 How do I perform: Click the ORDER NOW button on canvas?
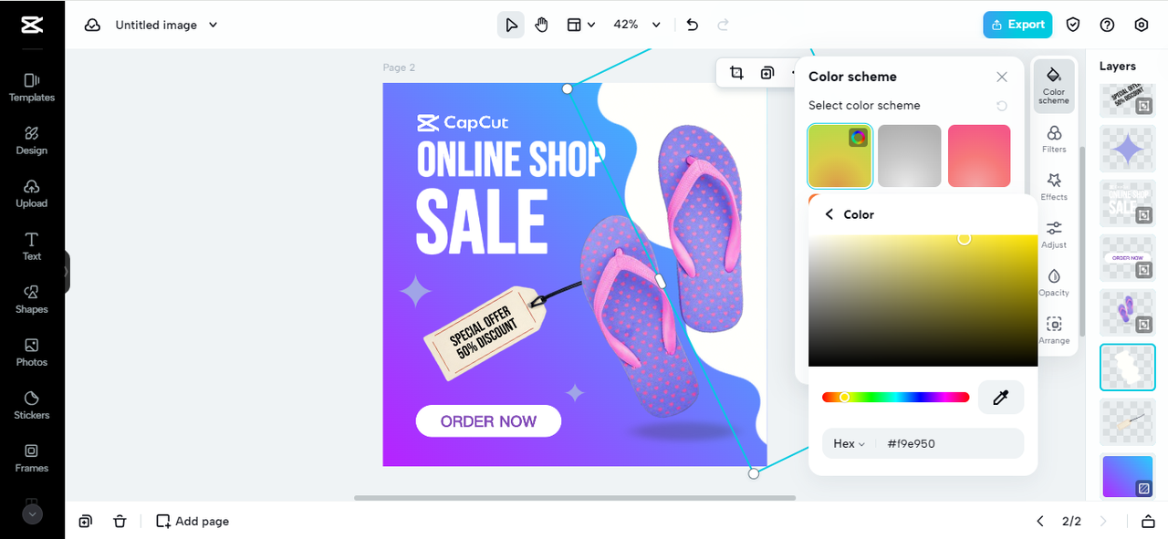coord(488,421)
